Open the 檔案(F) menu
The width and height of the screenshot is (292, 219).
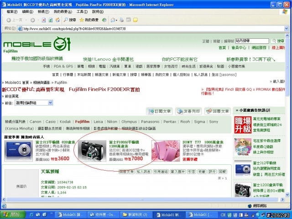(x=12, y=12)
